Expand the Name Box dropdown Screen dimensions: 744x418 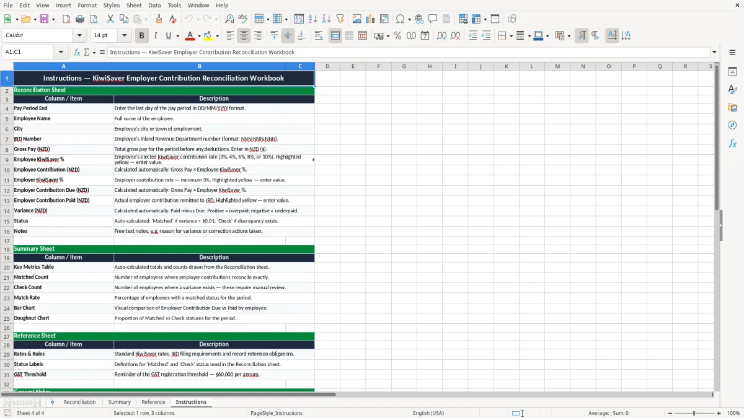[x=61, y=52]
